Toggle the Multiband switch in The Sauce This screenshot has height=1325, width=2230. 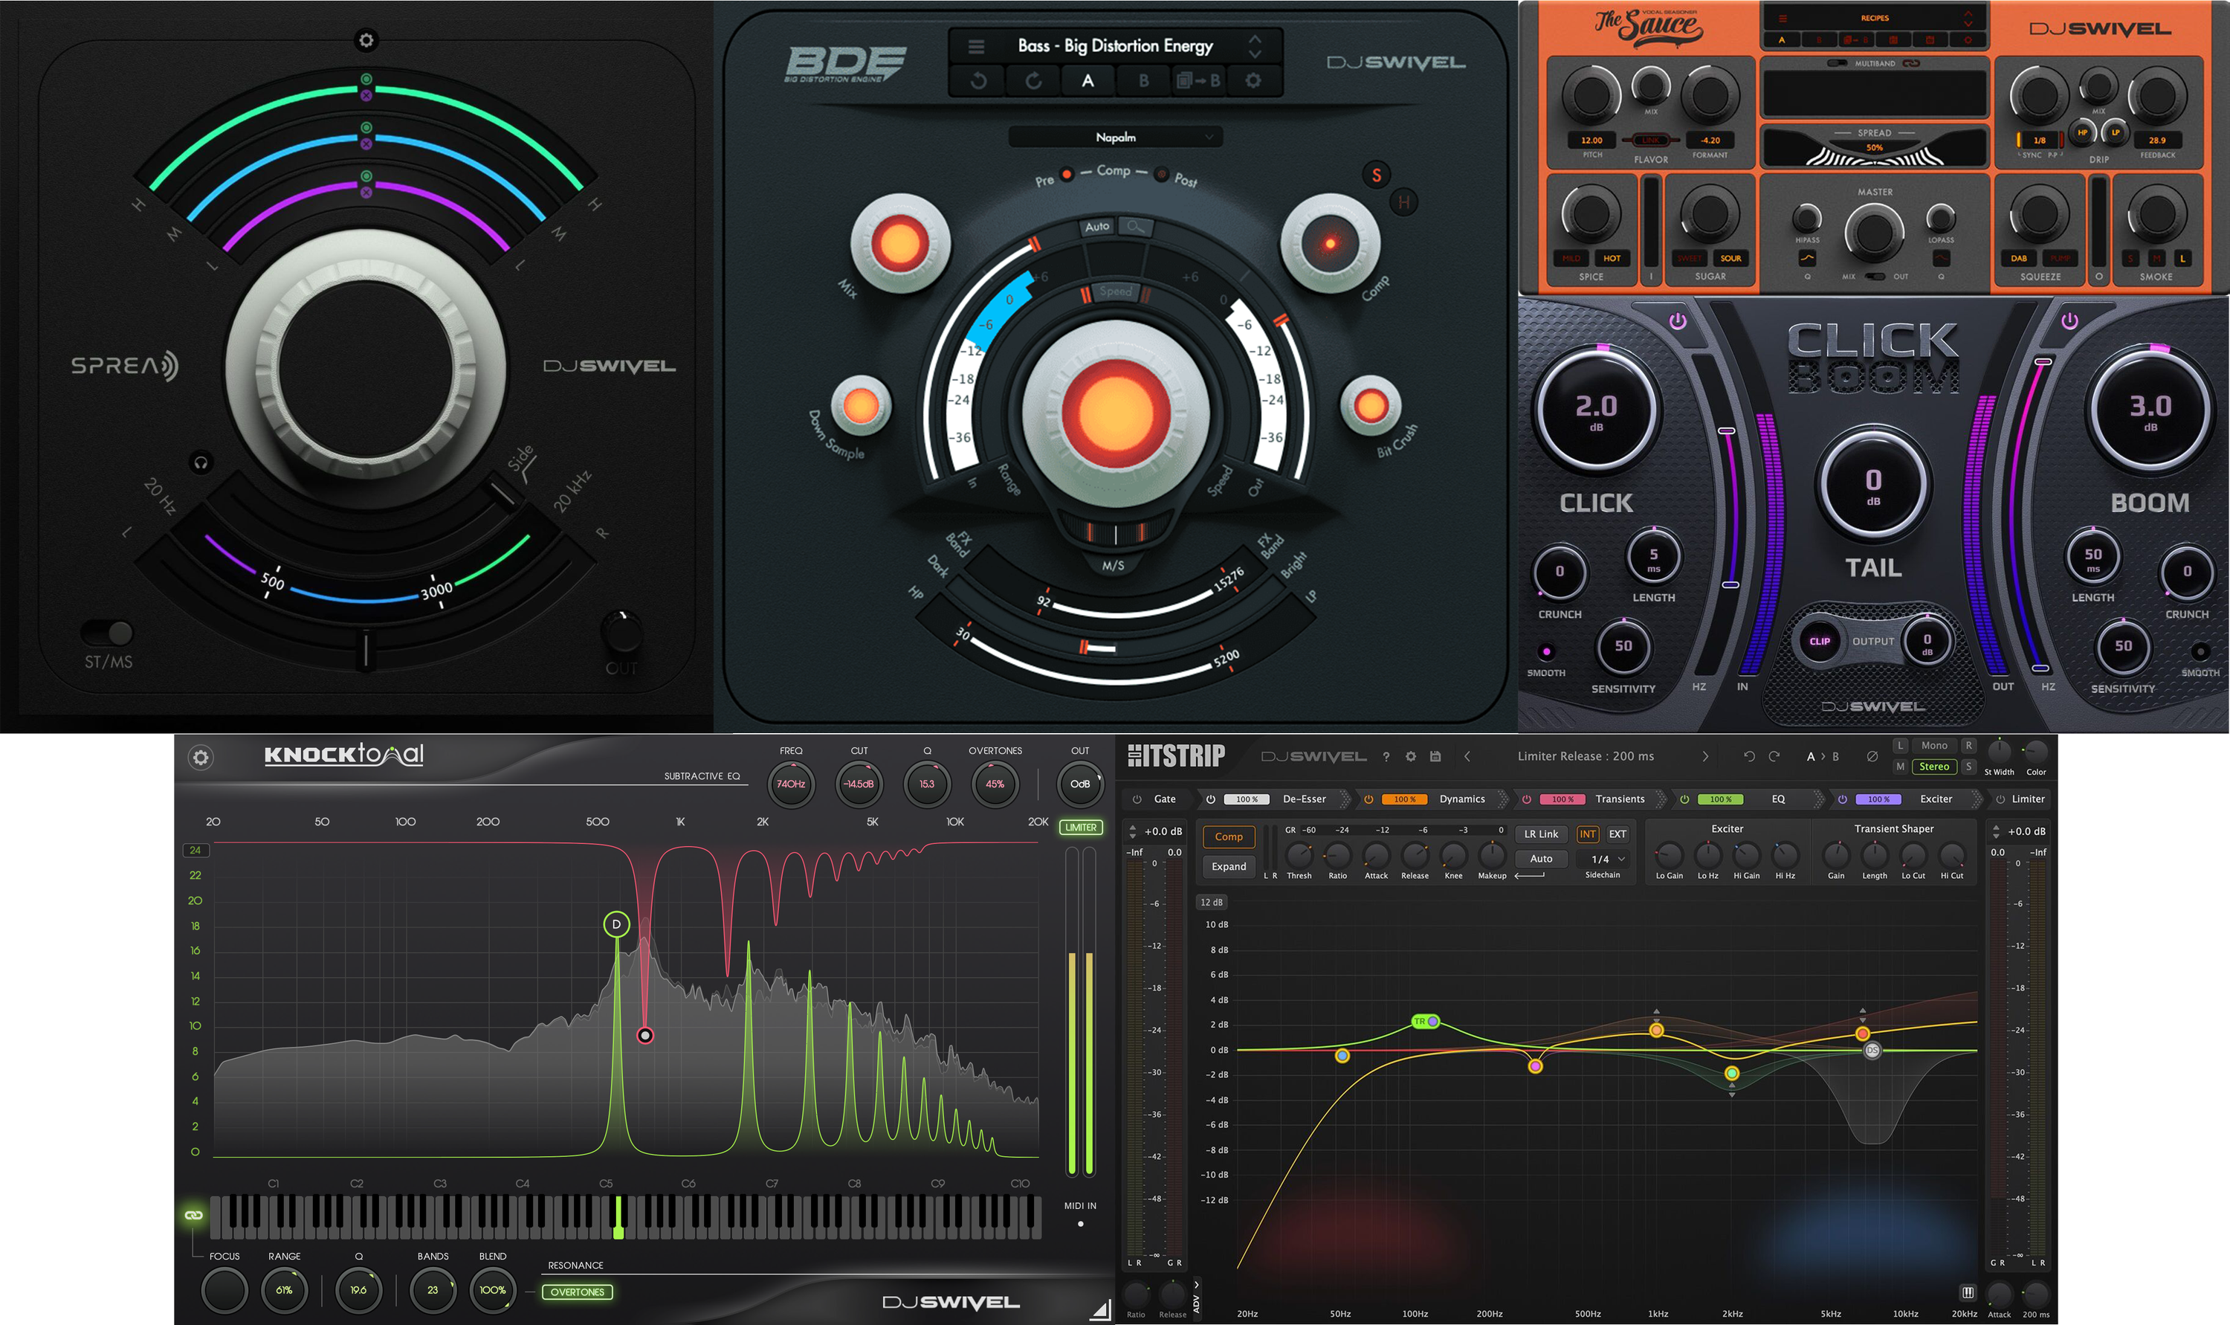(x=1838, y=62)
